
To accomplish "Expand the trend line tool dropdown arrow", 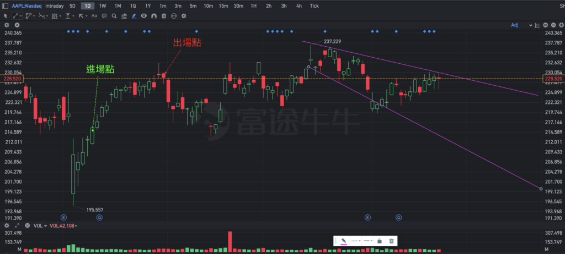I will click(x=22, y=16).
